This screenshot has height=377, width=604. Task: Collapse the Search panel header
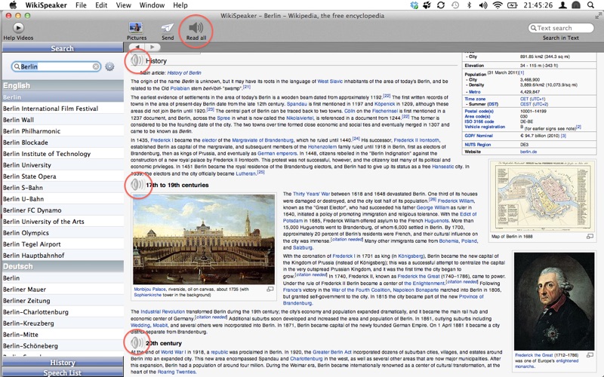point(62,48)
